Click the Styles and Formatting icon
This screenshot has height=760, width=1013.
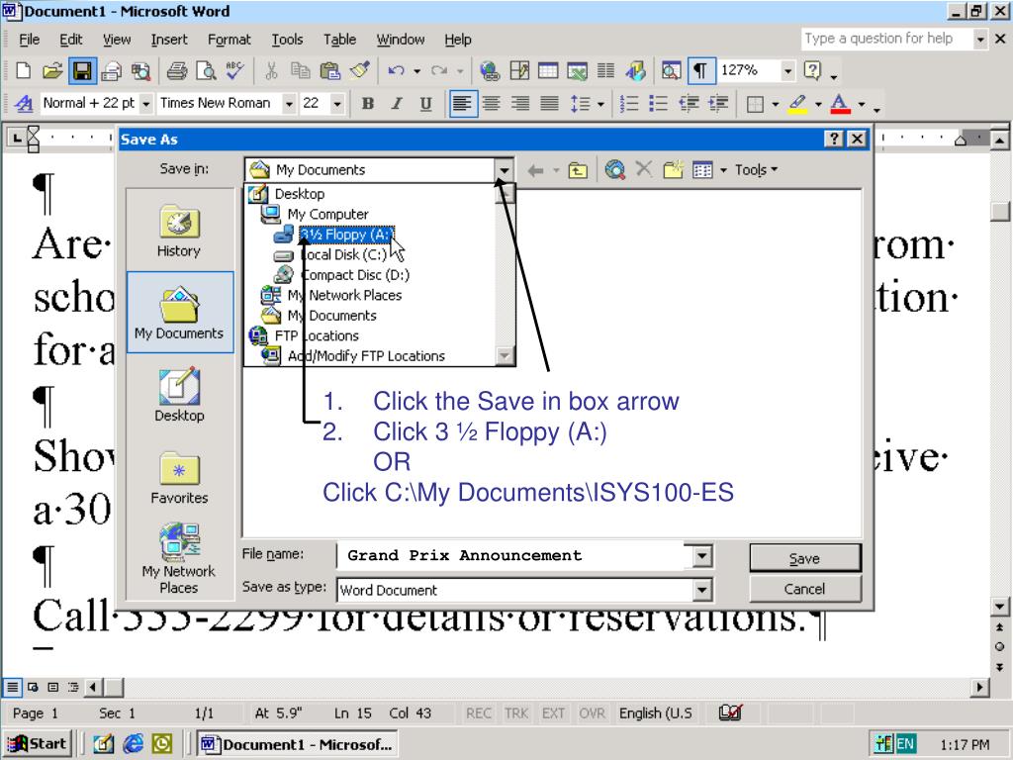pyautogui.click(x=24, y=103)
